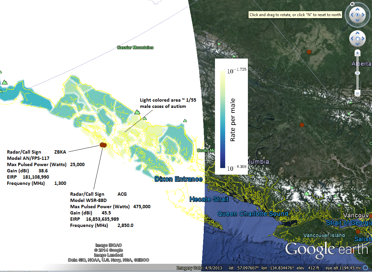Screen dimensions: 372x272
Task: Click the N marker on the compass ring
Action: [352, 4]
